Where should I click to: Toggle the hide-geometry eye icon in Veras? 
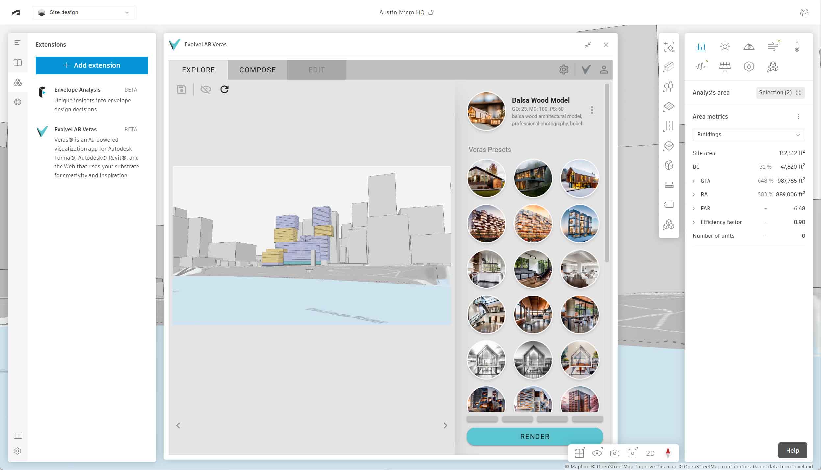pos(205,89)
